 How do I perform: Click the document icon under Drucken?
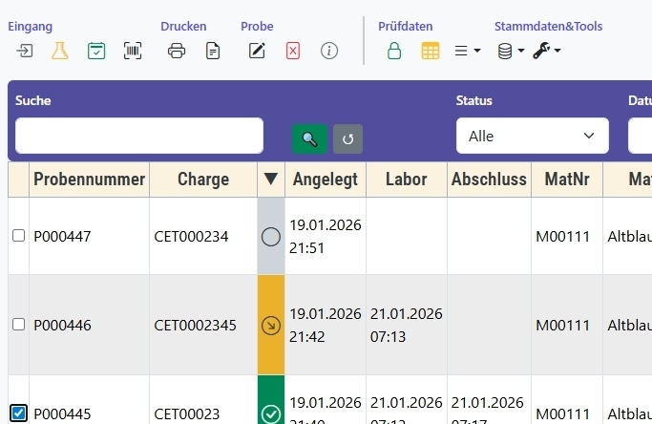213,51
